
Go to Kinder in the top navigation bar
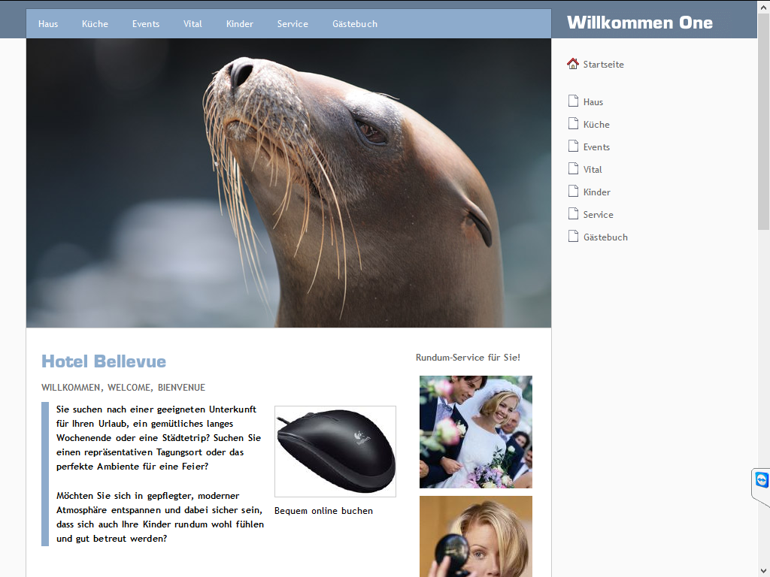(240, 24)
